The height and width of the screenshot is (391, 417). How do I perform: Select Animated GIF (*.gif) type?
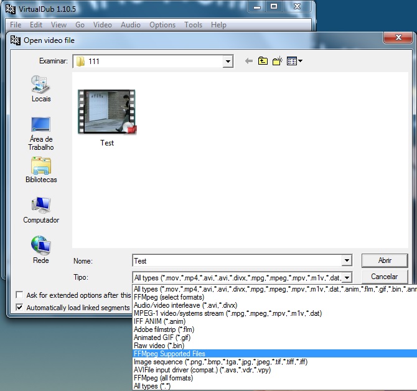click(274, 338)
